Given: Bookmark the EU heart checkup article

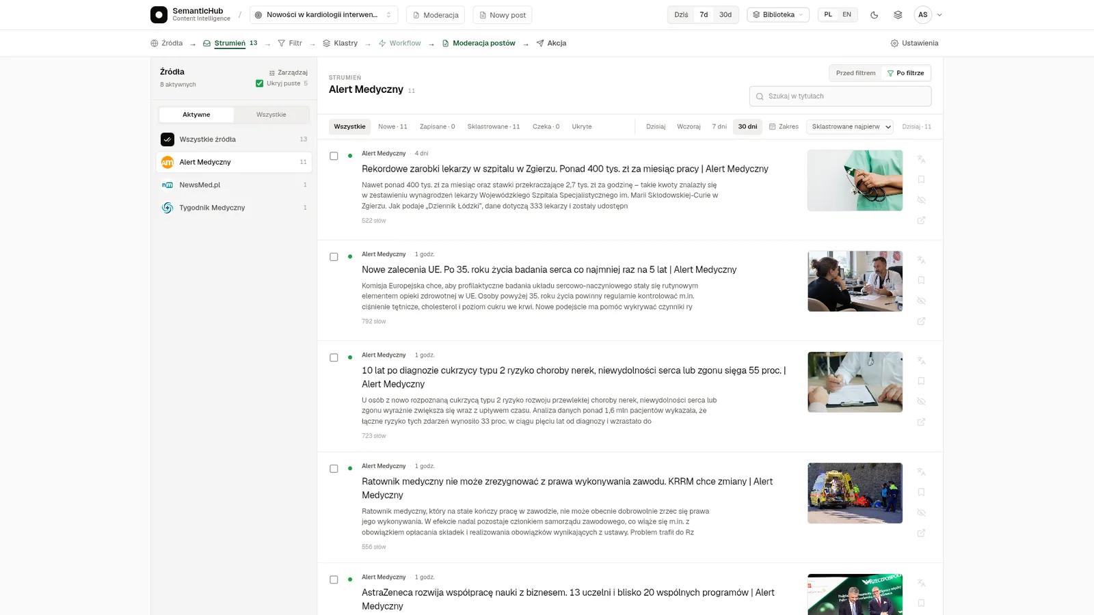Looking at the screenshot, I should tap(921, 280).
